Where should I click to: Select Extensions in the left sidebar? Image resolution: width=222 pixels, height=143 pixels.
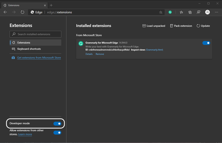pyautogui.click(x=35, y=42)
